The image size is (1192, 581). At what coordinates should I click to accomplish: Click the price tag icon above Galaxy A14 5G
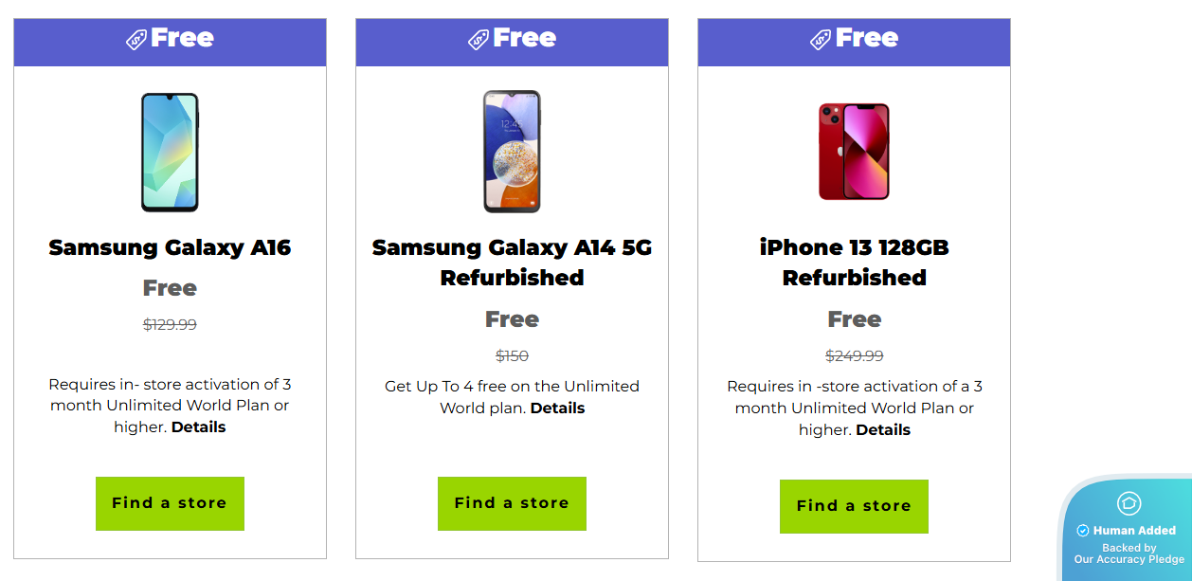479,40
